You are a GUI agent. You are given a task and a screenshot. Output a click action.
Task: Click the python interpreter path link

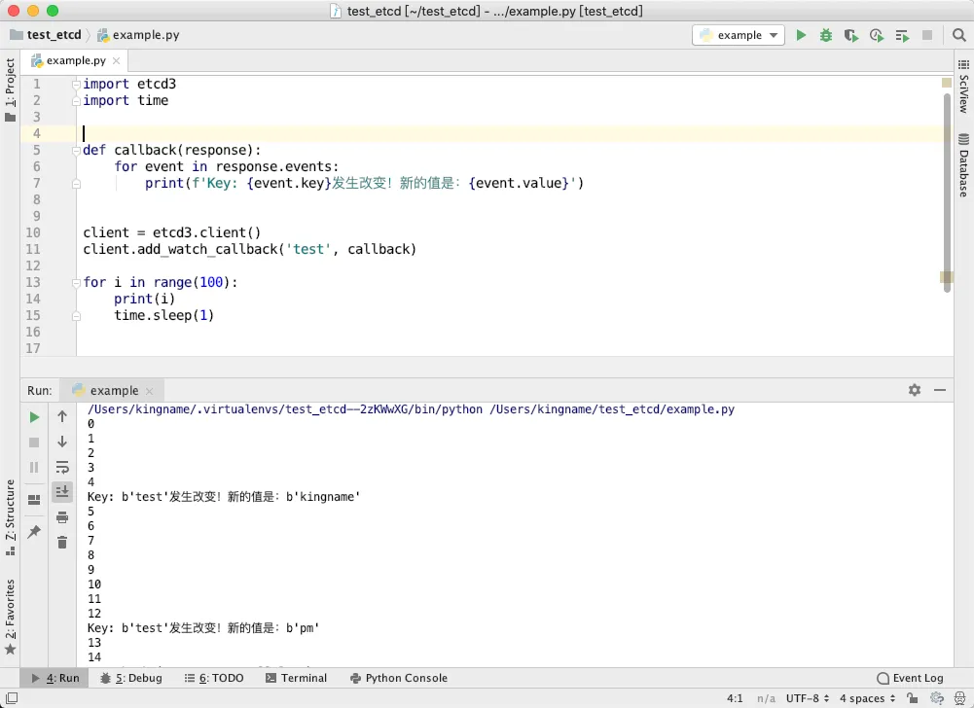(x=284, y=409)
